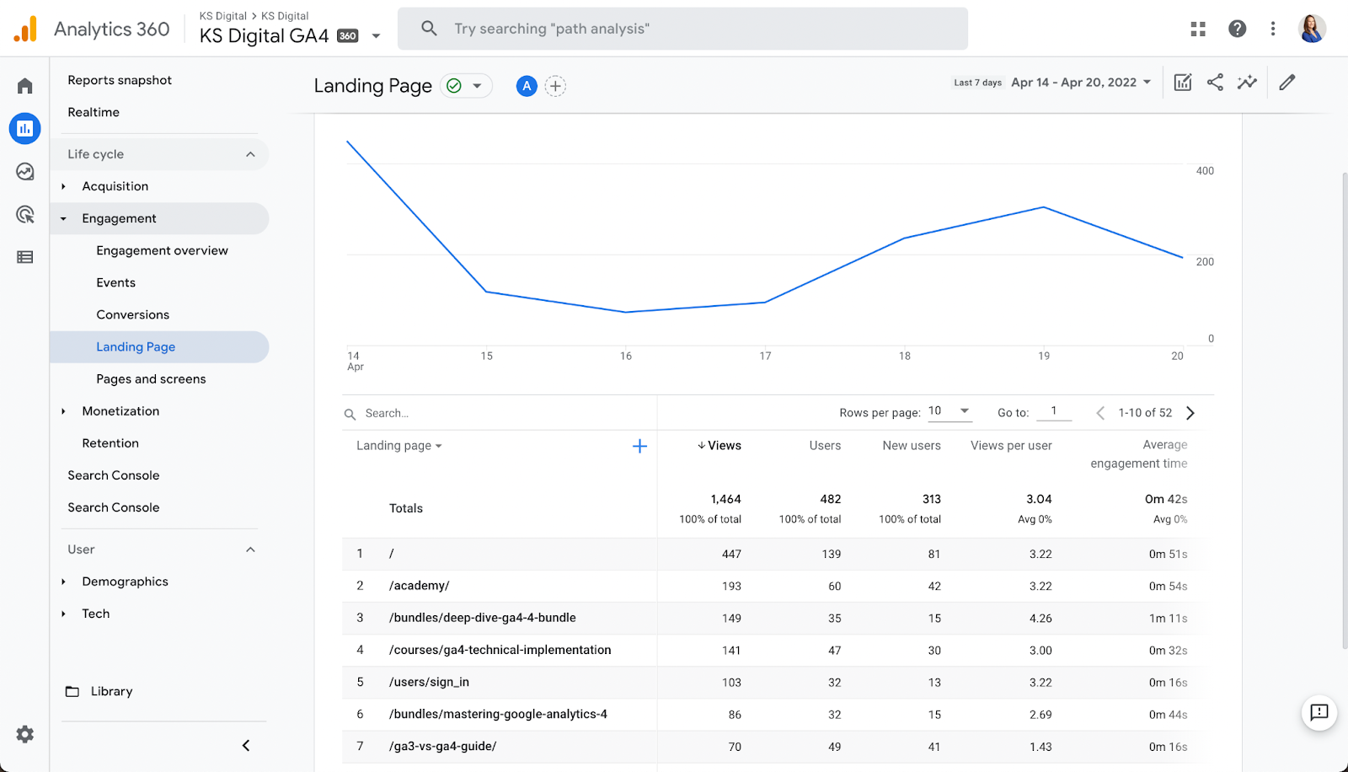Open Admin settings gear
The image size is (1348, 772).
click(25, 734)
